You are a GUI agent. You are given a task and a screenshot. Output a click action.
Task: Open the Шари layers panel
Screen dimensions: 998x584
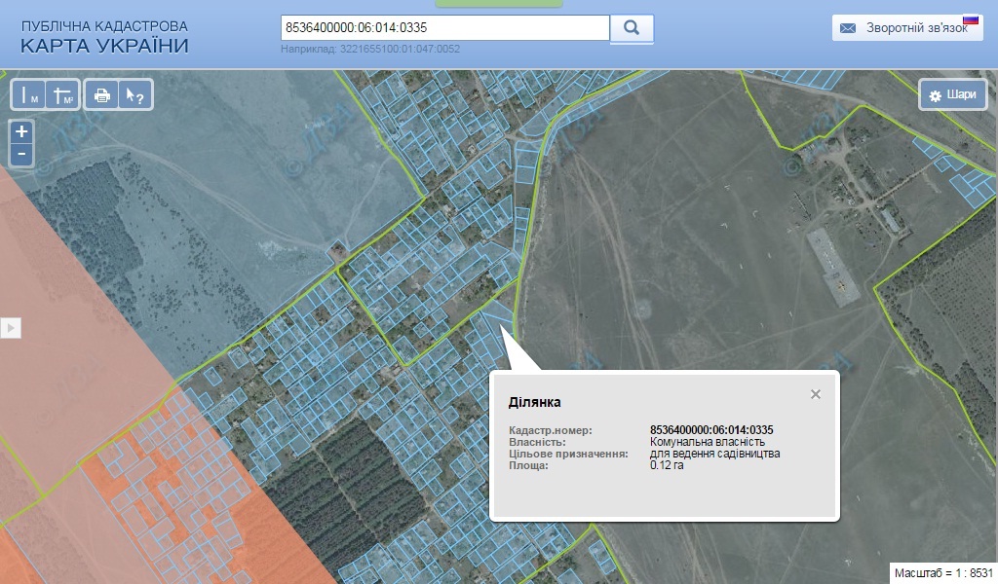point(952,95)
